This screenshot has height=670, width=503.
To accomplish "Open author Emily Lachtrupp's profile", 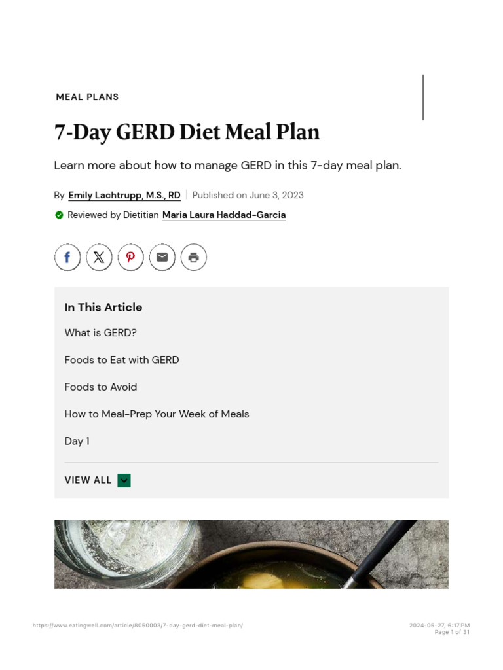I will [124, 195].
